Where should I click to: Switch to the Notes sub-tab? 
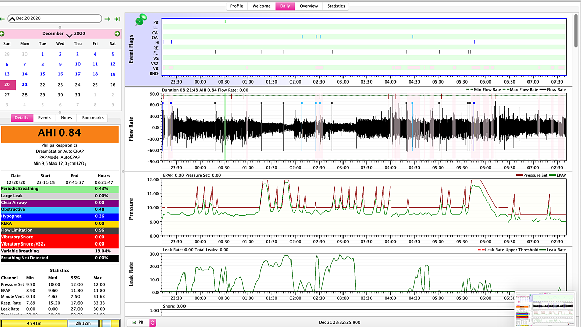[66, 118]
